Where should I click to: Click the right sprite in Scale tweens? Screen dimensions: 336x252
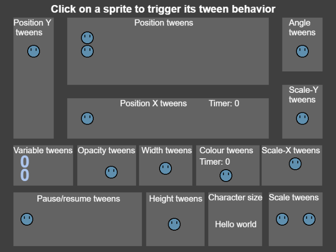(x=309, y=219)
